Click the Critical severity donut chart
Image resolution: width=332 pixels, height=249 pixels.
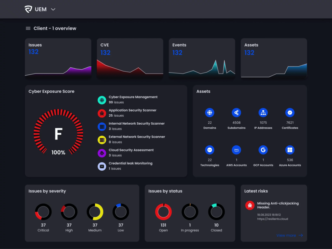click(43, 212)
